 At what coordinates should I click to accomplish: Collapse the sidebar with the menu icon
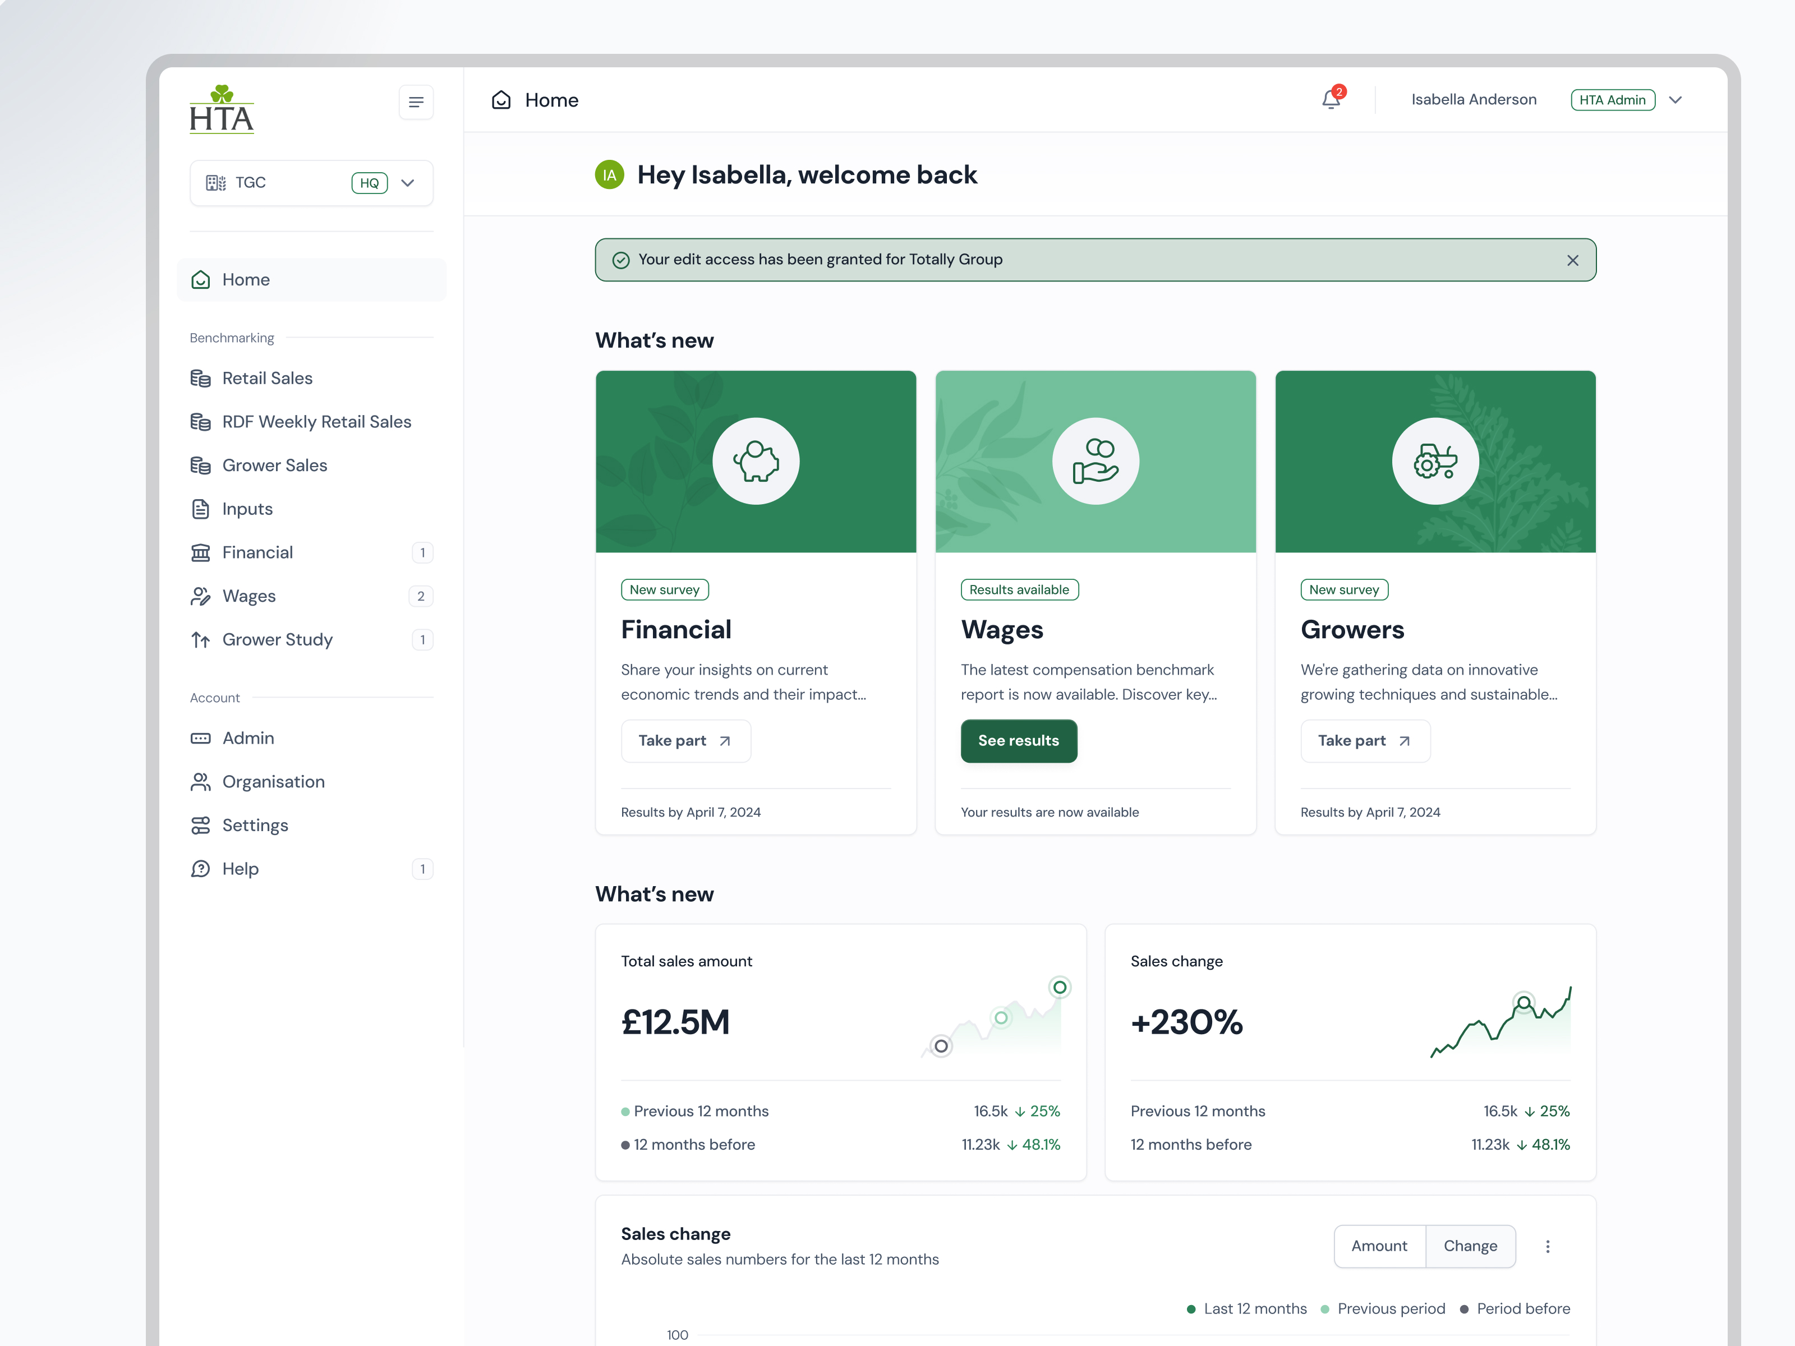(416, 102)
